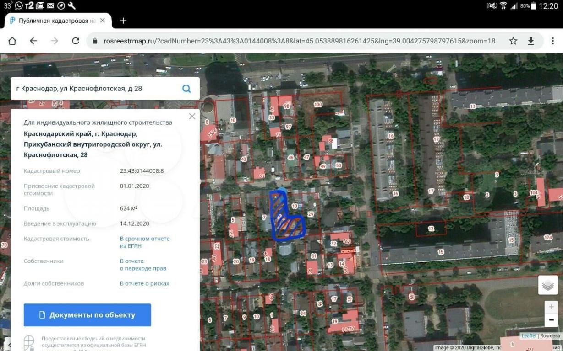Viewport: 563px width, 351px height.
Task: Open the В отчете о рисках link
Action: (144, 283)
